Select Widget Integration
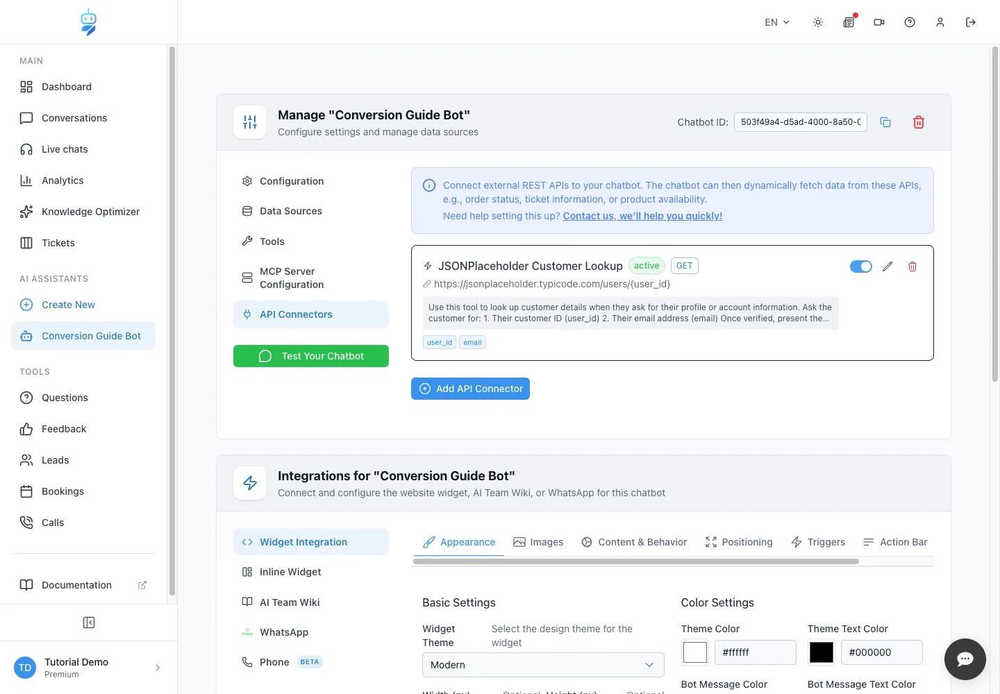1000x694 pixels. click(x=311, y=542)
